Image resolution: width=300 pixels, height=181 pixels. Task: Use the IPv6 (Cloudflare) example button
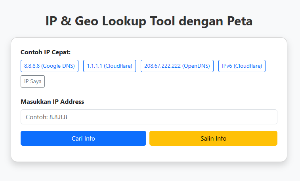click(x=242, y=66)
